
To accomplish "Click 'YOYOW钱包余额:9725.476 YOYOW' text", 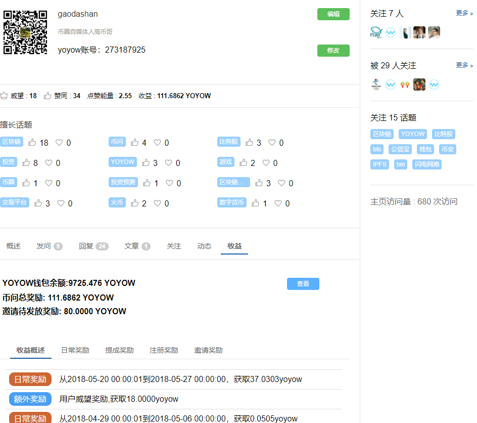I will click(x=69, y=283).
